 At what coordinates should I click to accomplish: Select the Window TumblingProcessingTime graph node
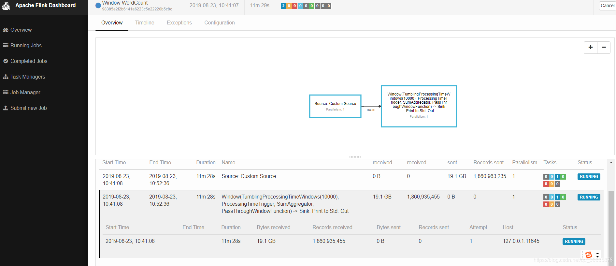tap(419, 106)
